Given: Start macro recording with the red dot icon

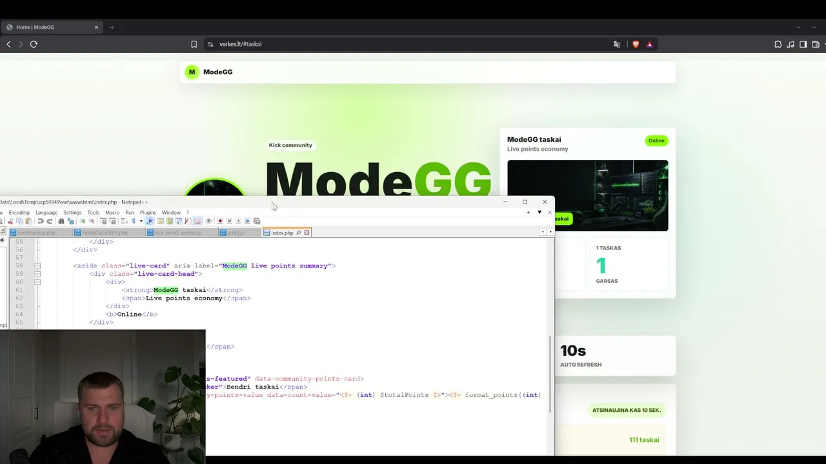Looking at the screenshot, I should click(220, 221).
